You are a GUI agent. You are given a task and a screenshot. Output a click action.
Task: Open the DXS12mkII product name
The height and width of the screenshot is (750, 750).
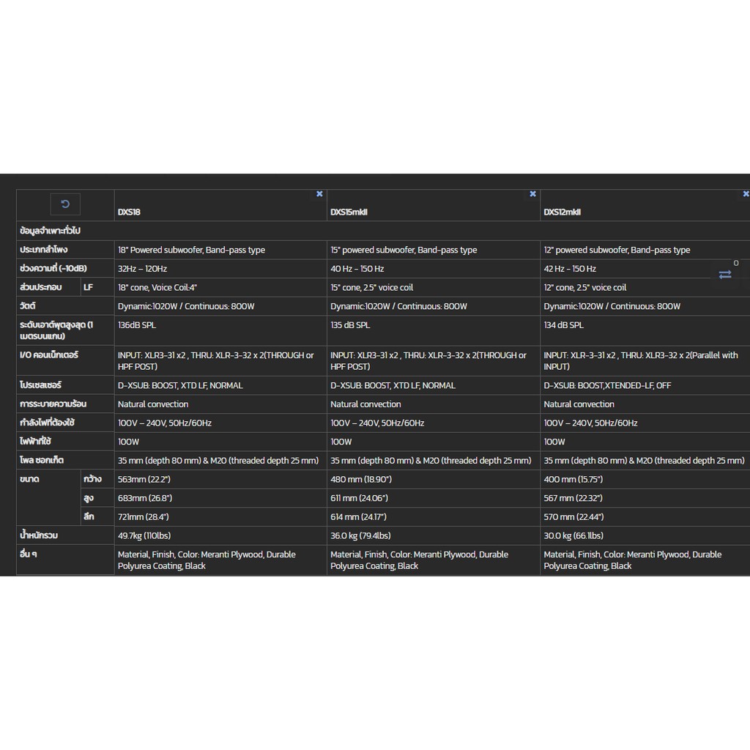[562, 212]
